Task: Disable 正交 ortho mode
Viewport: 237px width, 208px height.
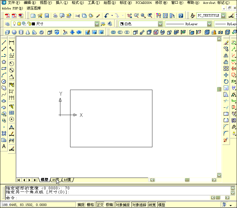Action: coord(100,204)
